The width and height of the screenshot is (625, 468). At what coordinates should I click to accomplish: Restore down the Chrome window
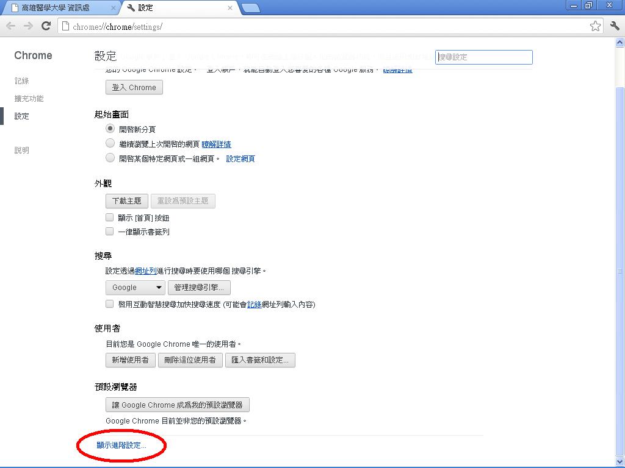pyautogui.click(x=589, y=5)
